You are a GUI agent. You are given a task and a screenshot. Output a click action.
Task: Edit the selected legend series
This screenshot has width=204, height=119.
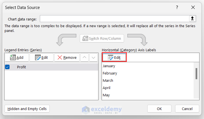[x=41, y=57]
